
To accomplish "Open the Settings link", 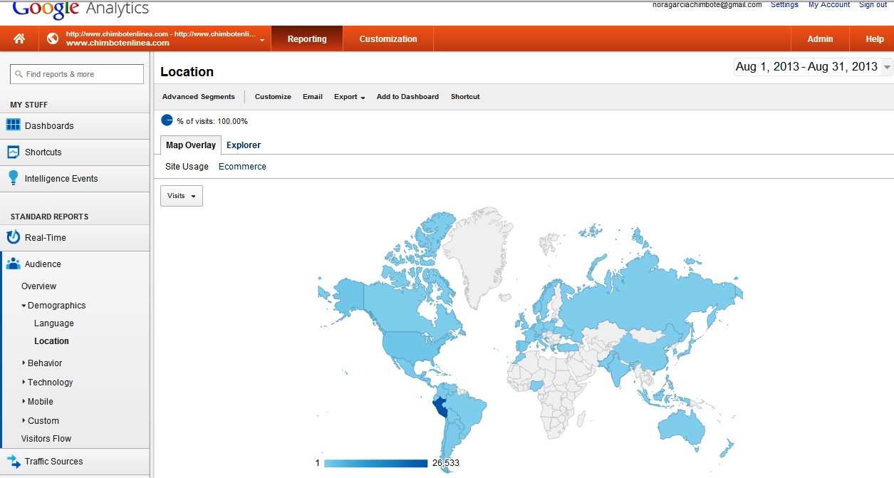I will [x=784, y=4].
